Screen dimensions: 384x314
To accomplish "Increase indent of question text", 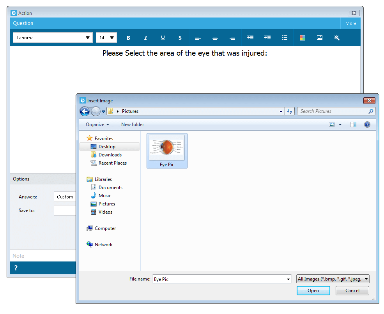I will click(267, 38).
